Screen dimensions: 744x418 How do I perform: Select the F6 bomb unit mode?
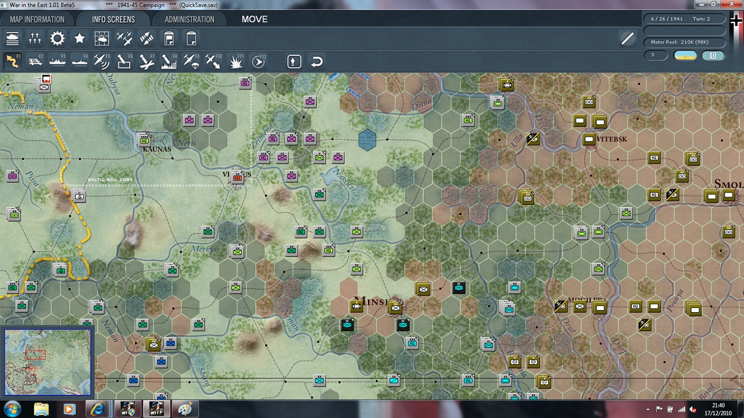(x=124, y=62)
